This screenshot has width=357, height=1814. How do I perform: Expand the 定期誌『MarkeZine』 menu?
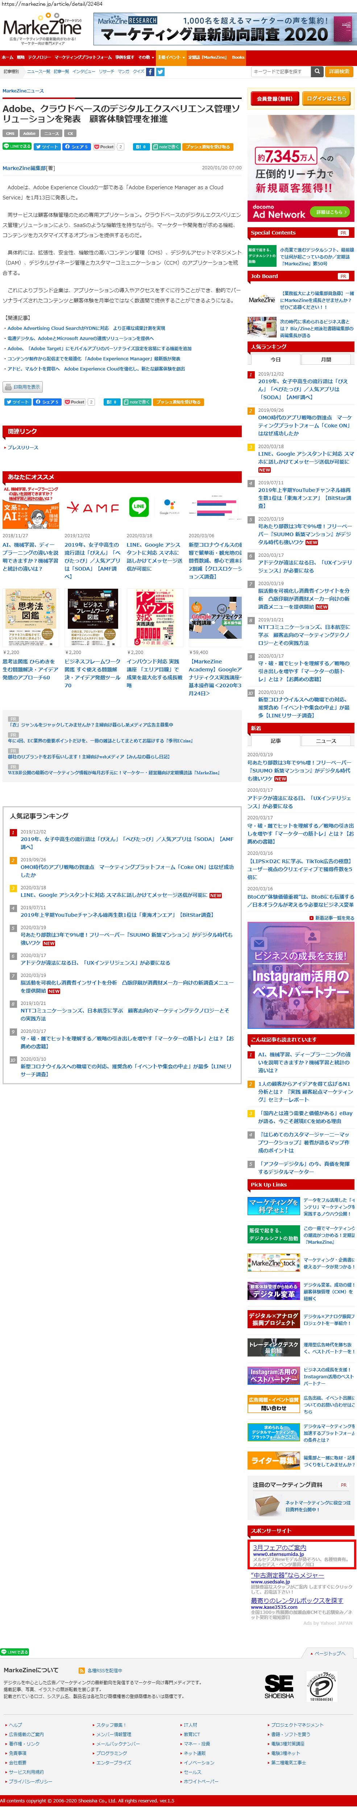[x=207, y=57]
